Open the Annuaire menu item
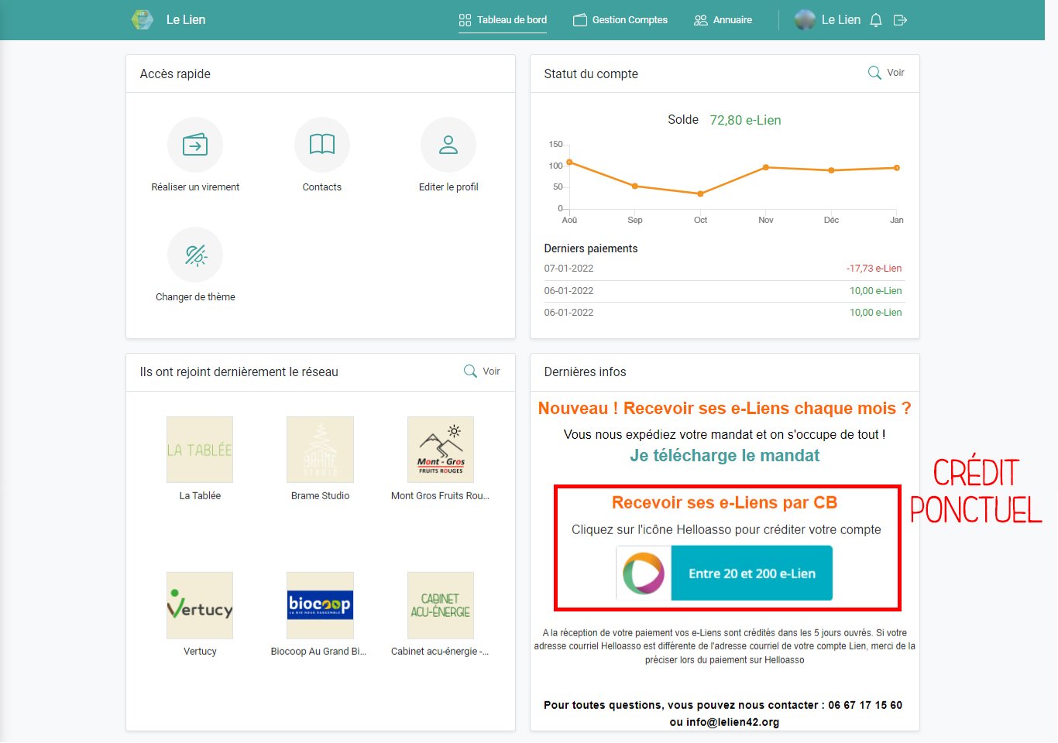The width and height of the screenshot is (1058, 743). 723,20
